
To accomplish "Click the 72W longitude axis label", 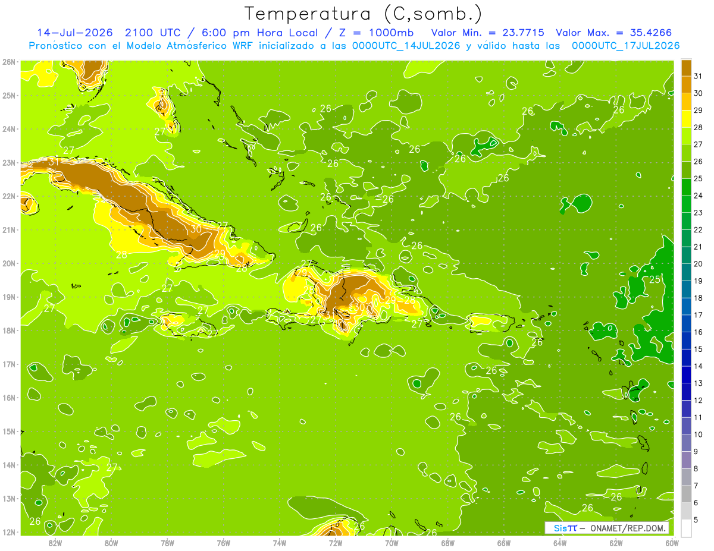I will point(336,543).
